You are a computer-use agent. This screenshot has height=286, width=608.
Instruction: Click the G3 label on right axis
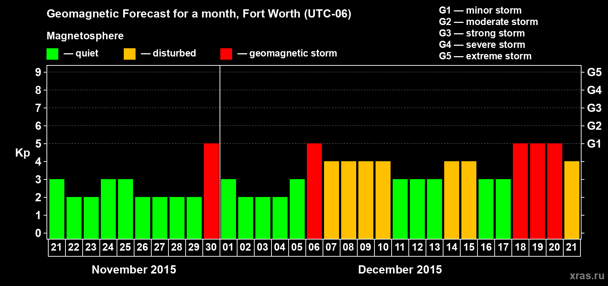pos(594,108)
